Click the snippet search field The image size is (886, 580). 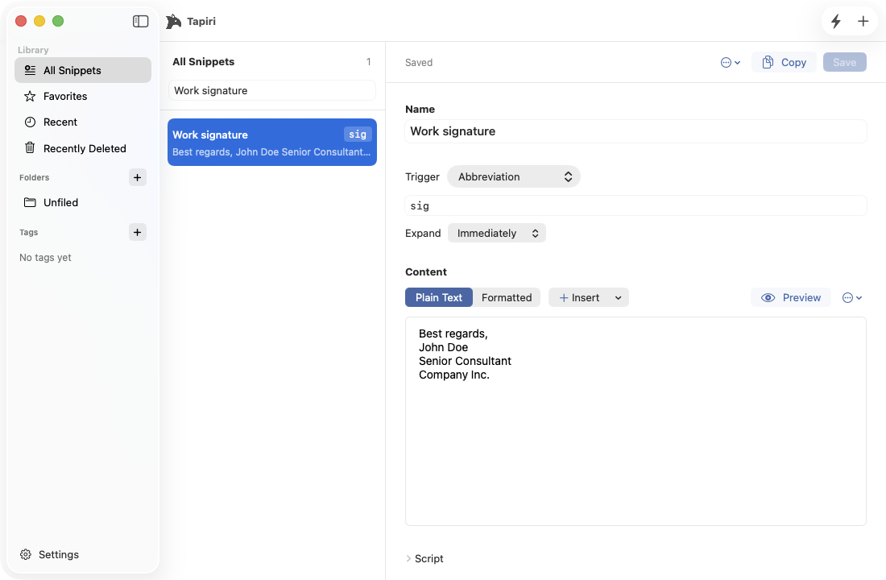pos(271,90)
